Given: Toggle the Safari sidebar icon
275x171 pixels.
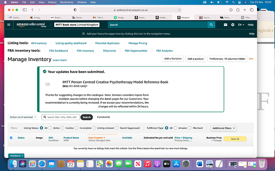Looking at the screenshot, I should 25,10.
